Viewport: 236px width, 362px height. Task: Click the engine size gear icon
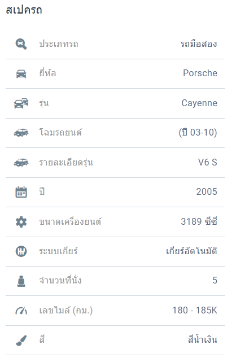click(21, 222)
